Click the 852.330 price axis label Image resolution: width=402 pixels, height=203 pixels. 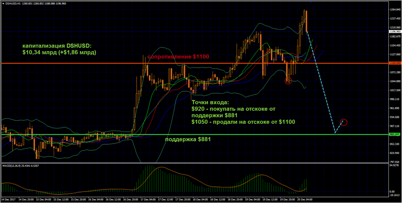395,144
